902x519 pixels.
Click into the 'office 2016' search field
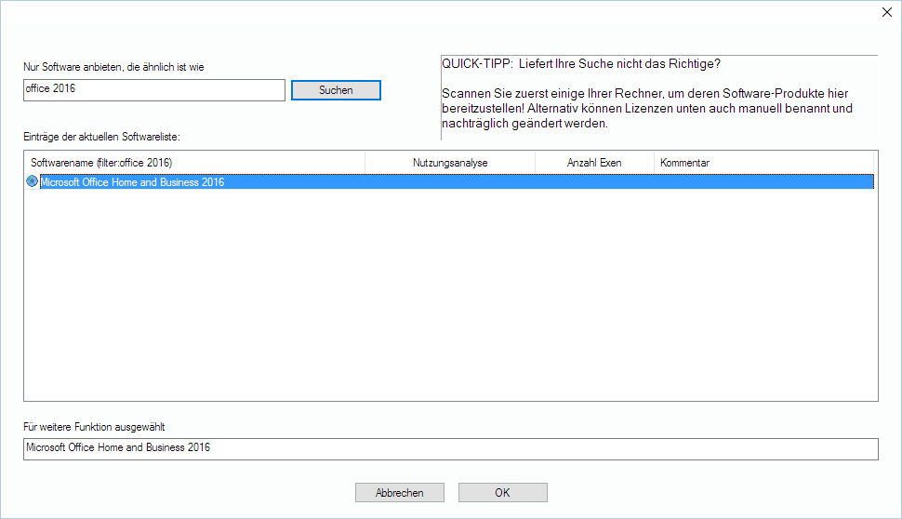(x=154, y=90)
